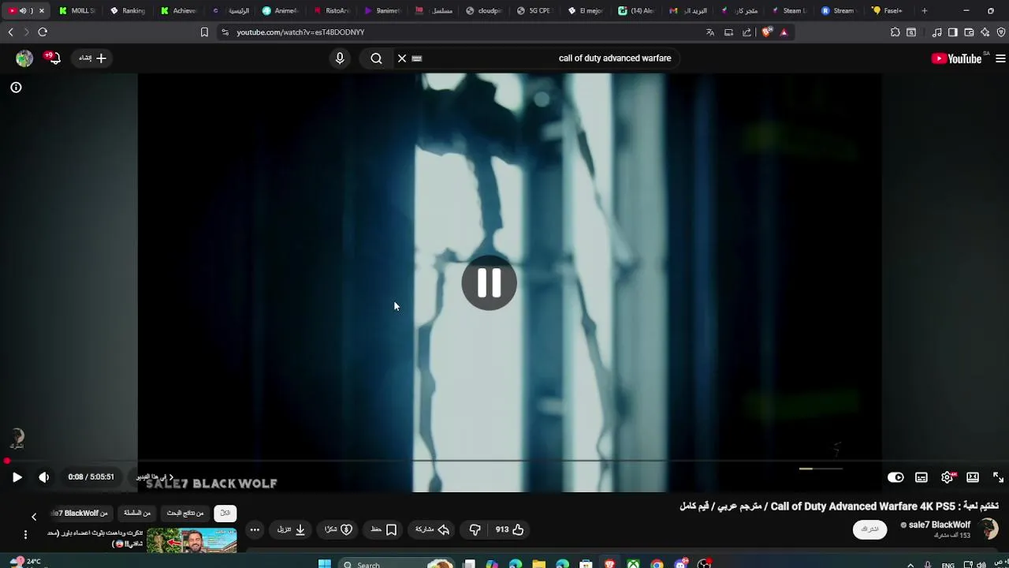1009x568 pixels.
Task: Save the video to a playlist
Action: tap(384, 529)
